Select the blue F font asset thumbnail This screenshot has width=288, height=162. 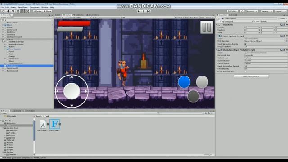coord(55,124)
